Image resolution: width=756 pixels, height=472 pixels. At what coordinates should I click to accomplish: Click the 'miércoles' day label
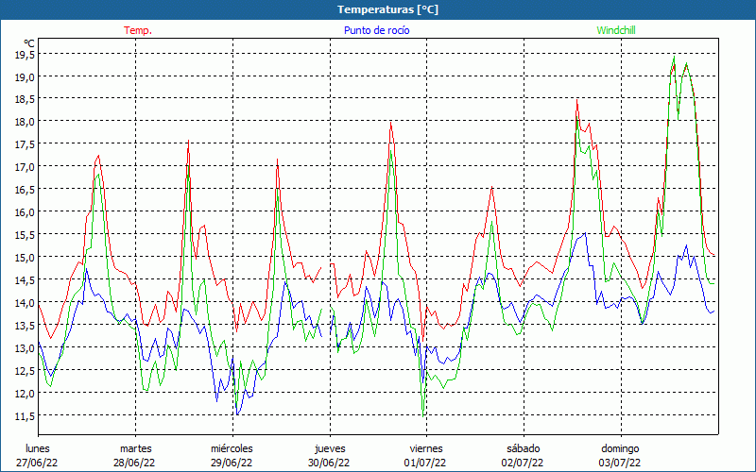coord(232,448)
